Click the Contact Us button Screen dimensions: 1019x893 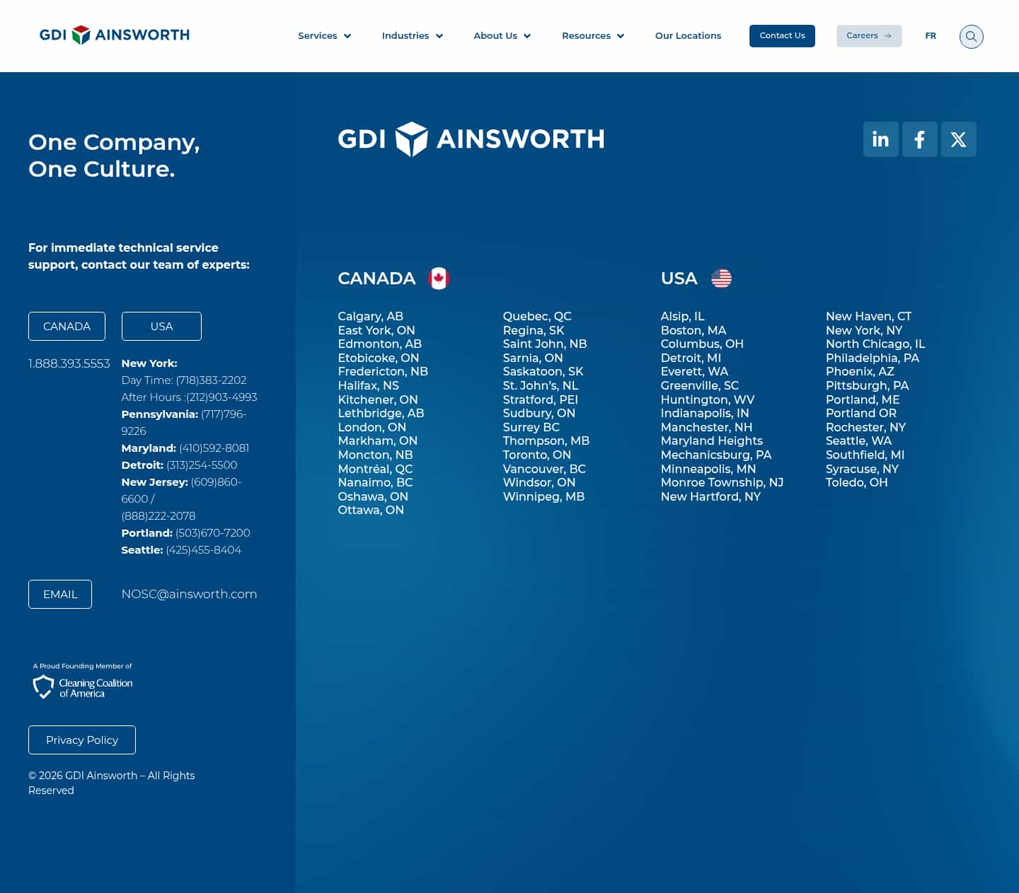tap(782, 36)
